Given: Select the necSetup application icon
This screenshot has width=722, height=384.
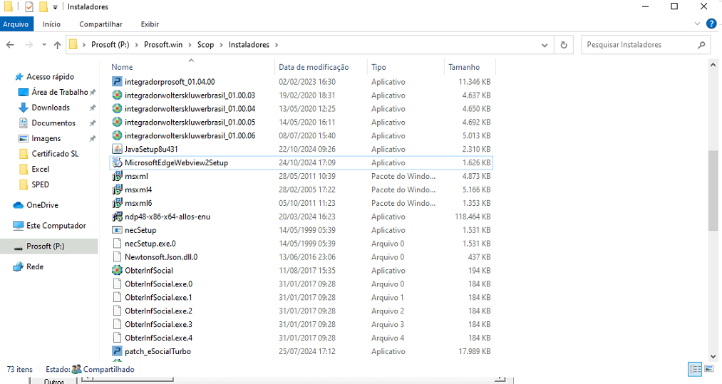Looking at the screenshot, I should pyautogui.click(x=117, y=229).
